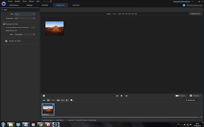The width and height of the screenshot is (204, 127).
Task: Play the slideshow
Action: tap(121, 96)
